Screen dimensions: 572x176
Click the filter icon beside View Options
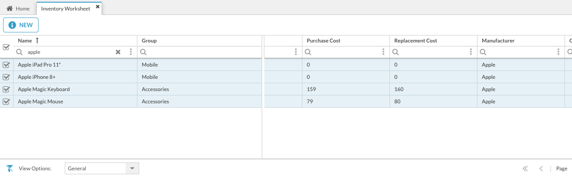(10, 169)
